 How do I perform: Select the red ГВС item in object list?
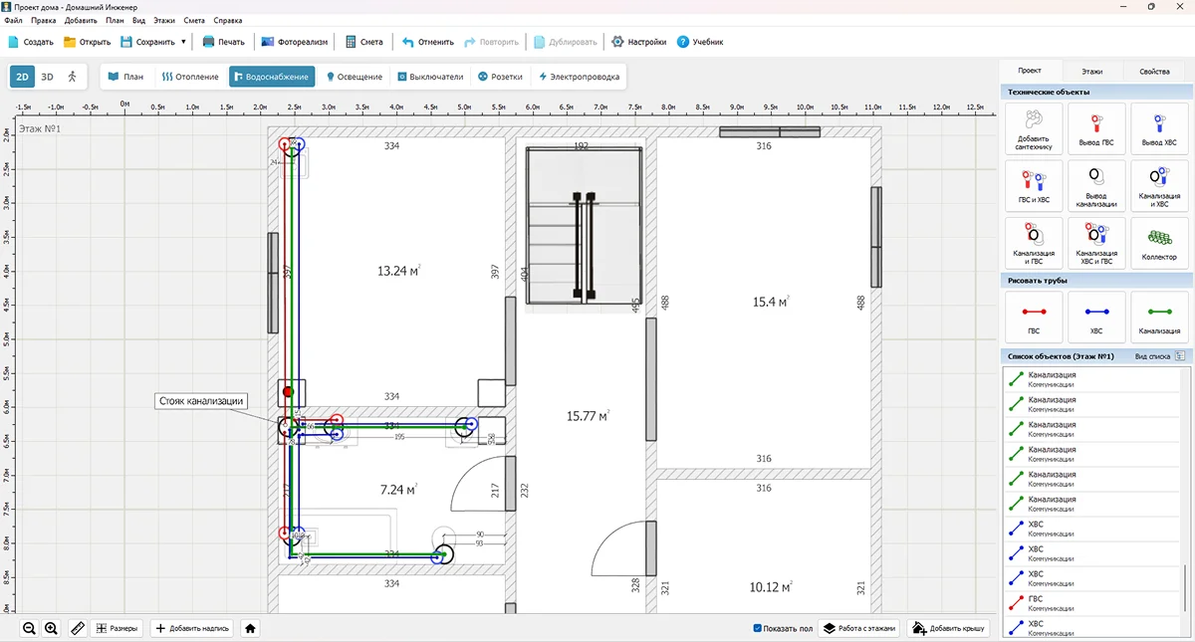(1036, 603)
